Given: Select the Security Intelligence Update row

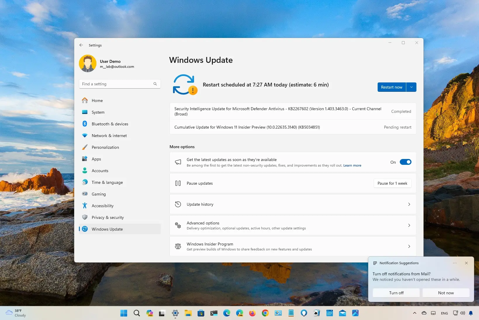Looking at the screenshot, I should click(x=293, y=111).
